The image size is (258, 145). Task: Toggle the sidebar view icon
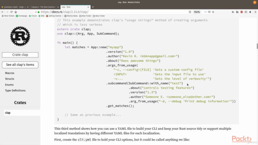[x=246, y=12]
